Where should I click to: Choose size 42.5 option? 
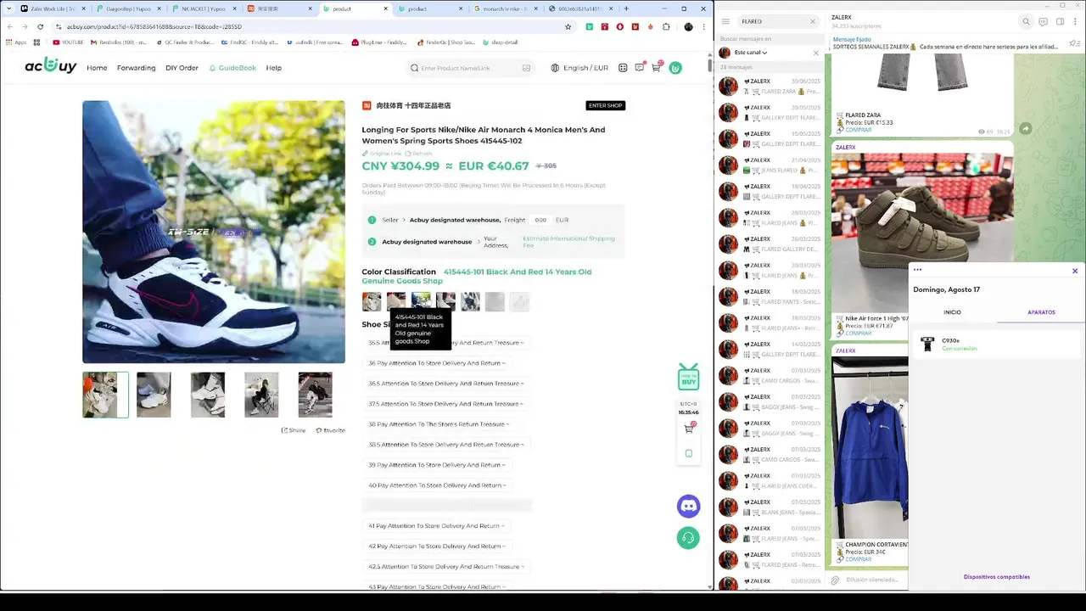pyautogui.click(x=445, y=567)
